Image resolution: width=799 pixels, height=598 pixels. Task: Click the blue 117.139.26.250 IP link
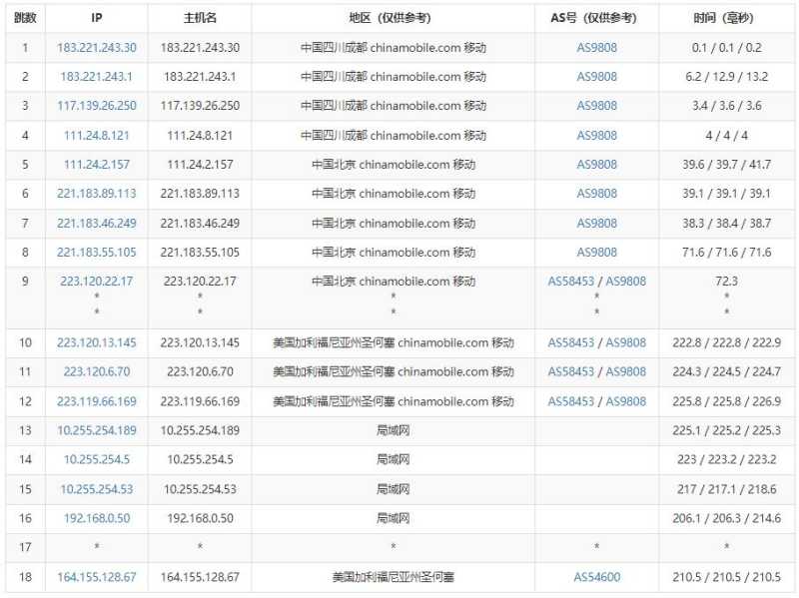click(x=97, y=106)
